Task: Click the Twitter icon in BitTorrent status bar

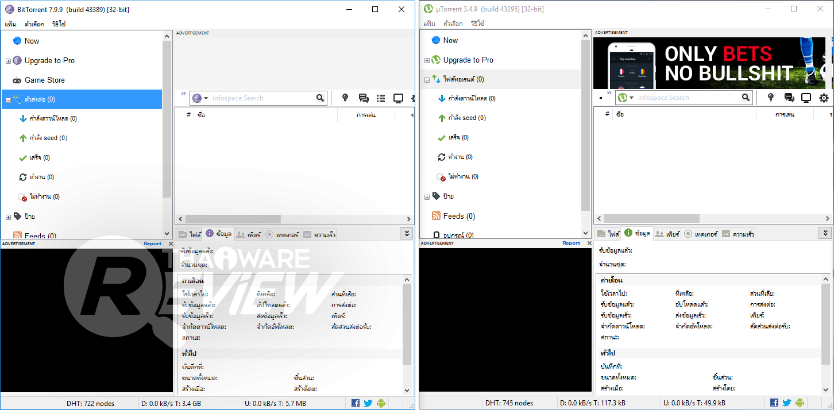Action: 368,403
